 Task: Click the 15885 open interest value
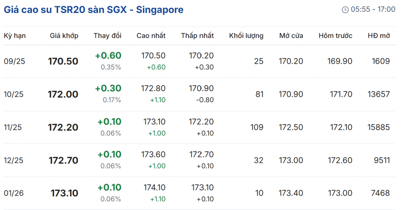[378, 128]
